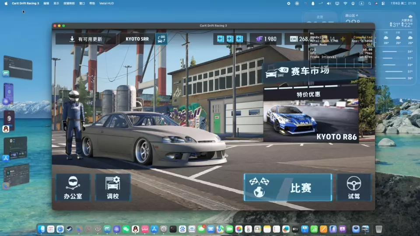Viewport: 420px width, 236px height.
Task: Open Control Center in the menu bar
Action: [x=383, y=3]
